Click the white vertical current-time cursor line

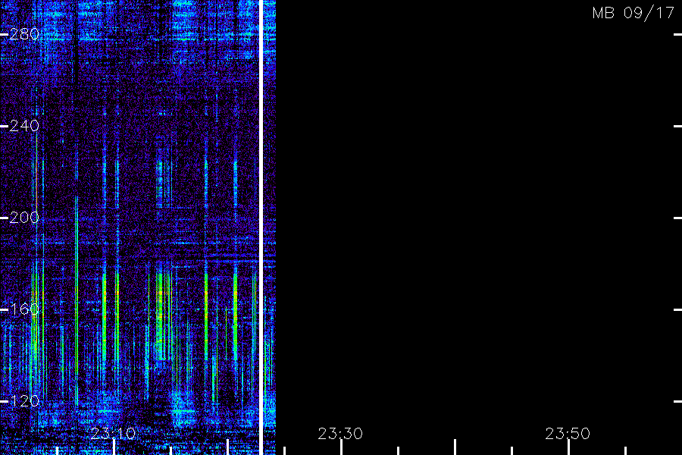261,227
